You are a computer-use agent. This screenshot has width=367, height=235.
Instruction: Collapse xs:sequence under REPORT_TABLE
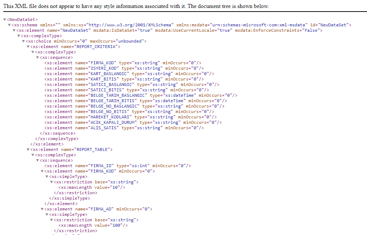coord(37,160)
